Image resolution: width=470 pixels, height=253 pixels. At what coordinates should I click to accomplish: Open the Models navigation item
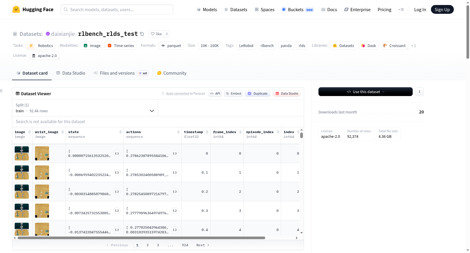(207, 9)
